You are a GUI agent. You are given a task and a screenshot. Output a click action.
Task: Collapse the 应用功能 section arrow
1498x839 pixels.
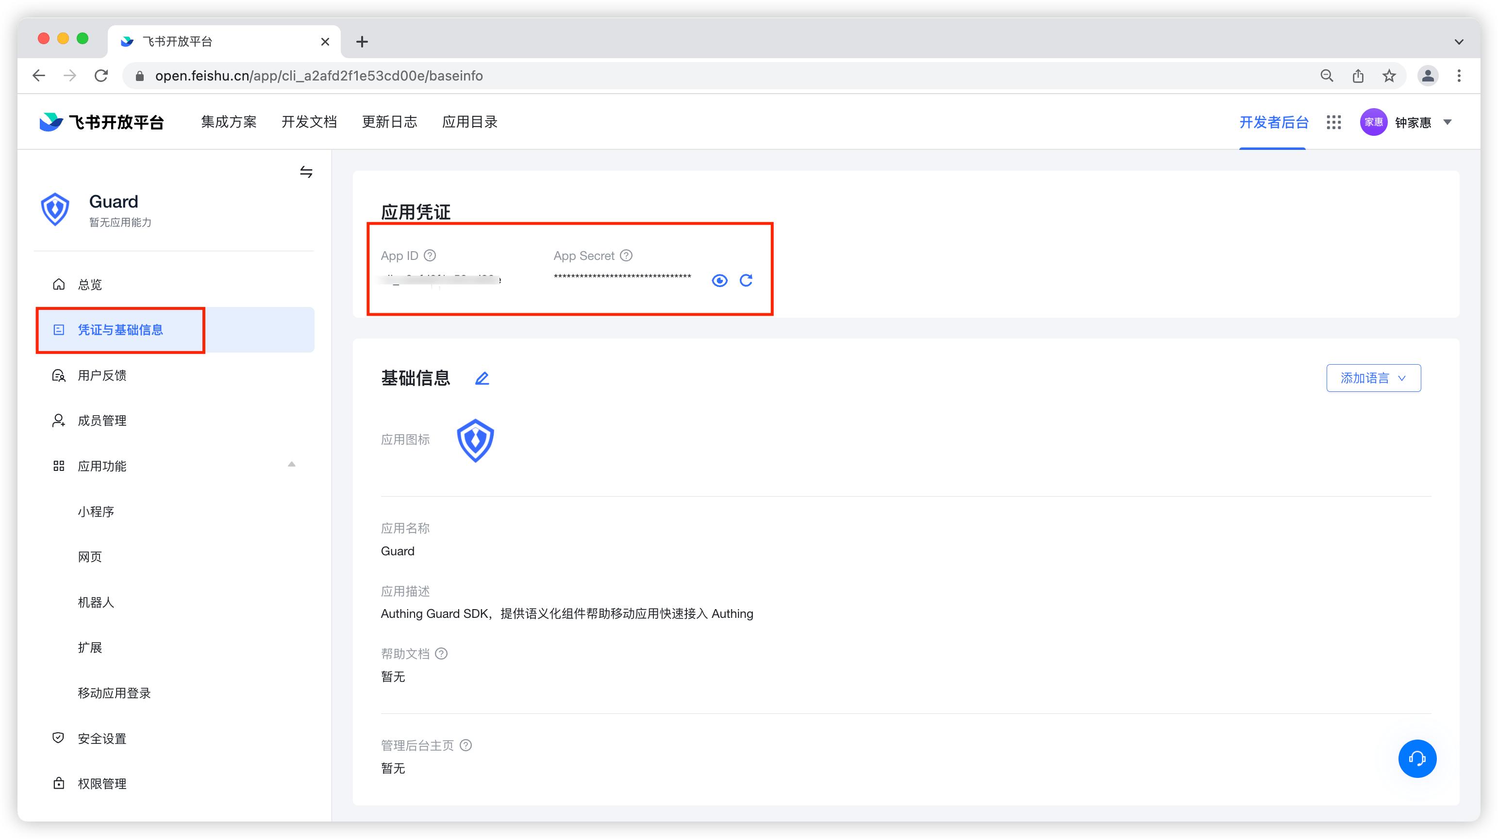pos(291,464)
